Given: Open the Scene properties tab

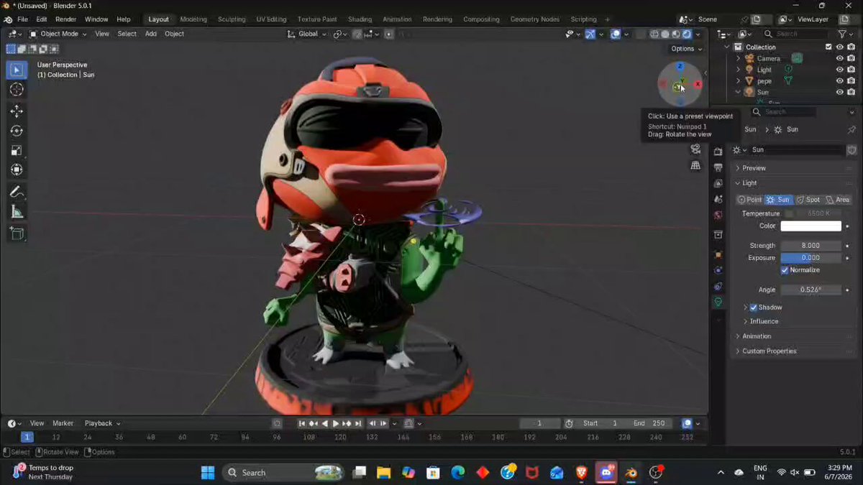Looking at the screenshot, I should tap(718, 199).
